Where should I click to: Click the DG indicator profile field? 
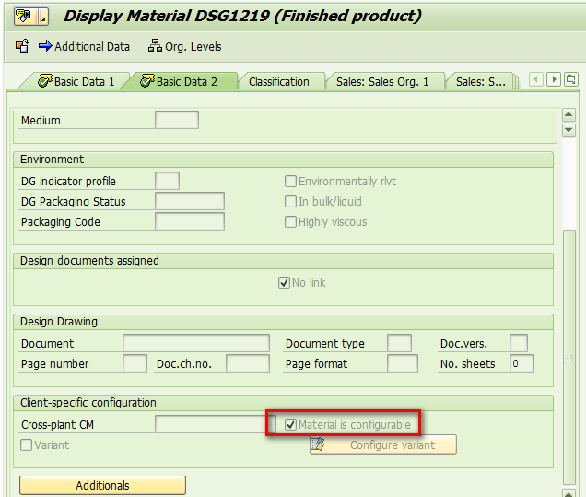[167, 181]
